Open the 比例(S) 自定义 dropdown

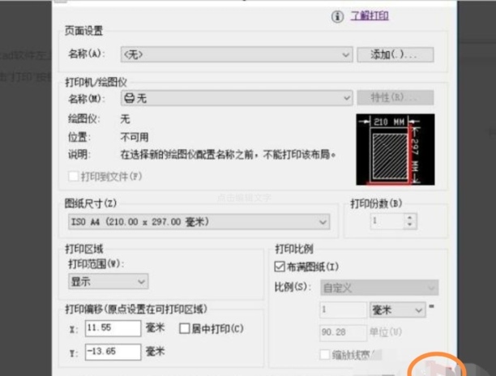379,288
